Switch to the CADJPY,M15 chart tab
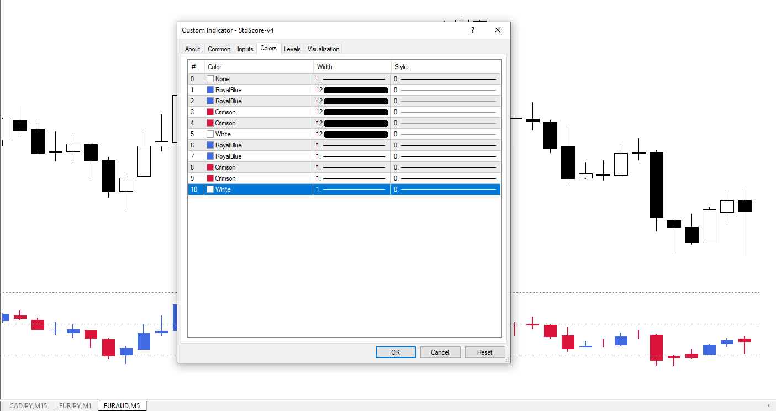 [x=28, y=406]
